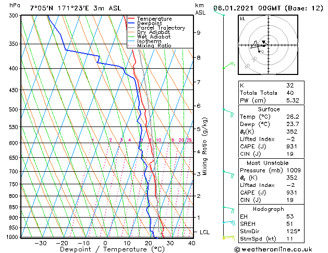
Task: Click the 'LCL' level marker label
Action: [x=204, y=232]
